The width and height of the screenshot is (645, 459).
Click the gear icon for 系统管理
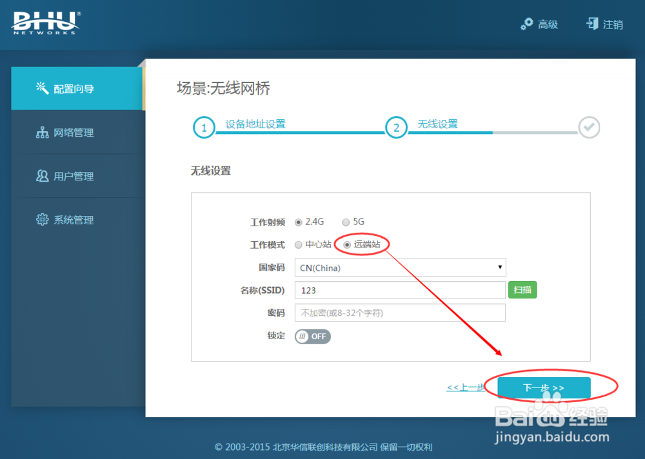click(x=42, y=220)
